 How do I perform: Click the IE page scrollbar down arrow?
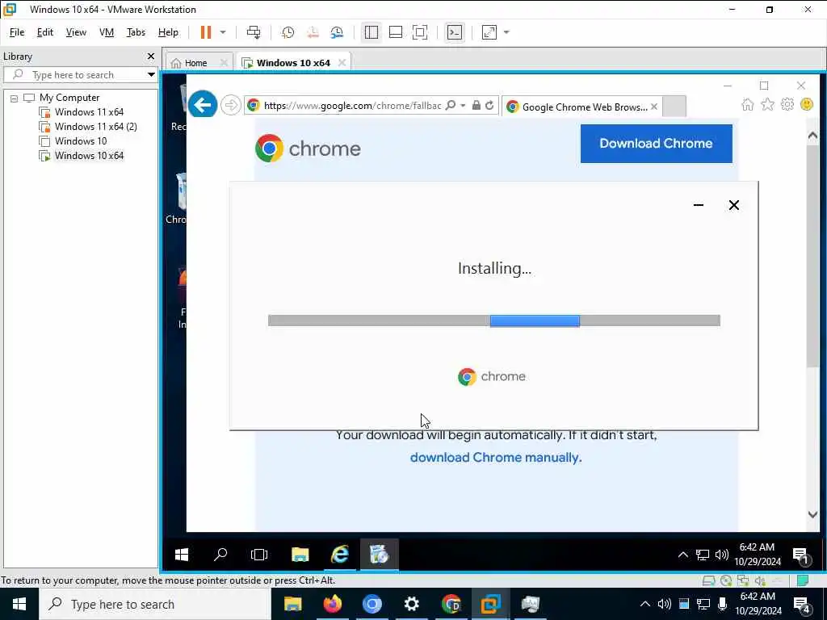812,514
